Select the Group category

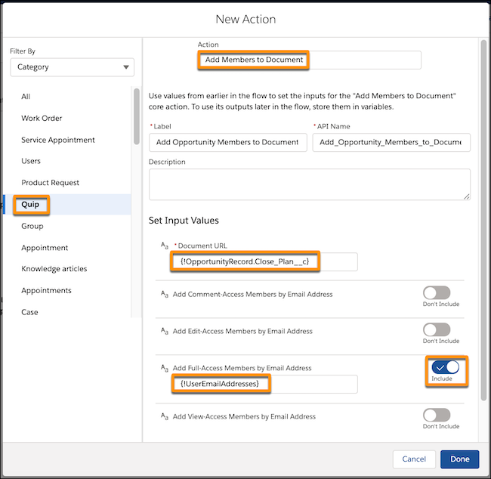tap(32, 226)
